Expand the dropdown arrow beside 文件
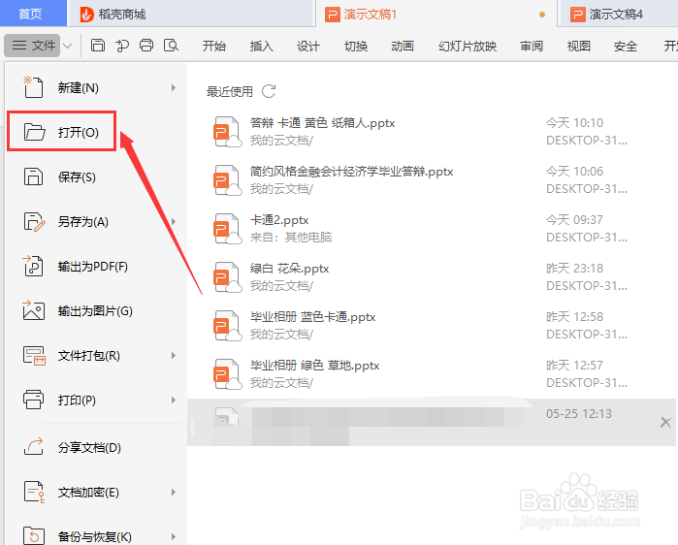 coord(68,46)
